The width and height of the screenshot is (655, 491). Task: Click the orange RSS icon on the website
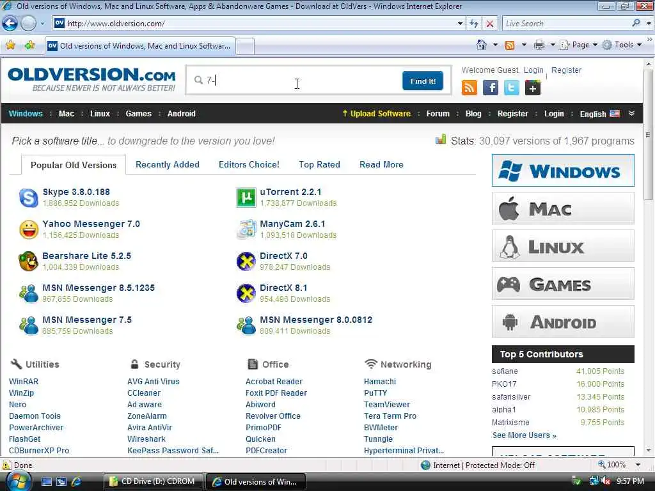469,88
